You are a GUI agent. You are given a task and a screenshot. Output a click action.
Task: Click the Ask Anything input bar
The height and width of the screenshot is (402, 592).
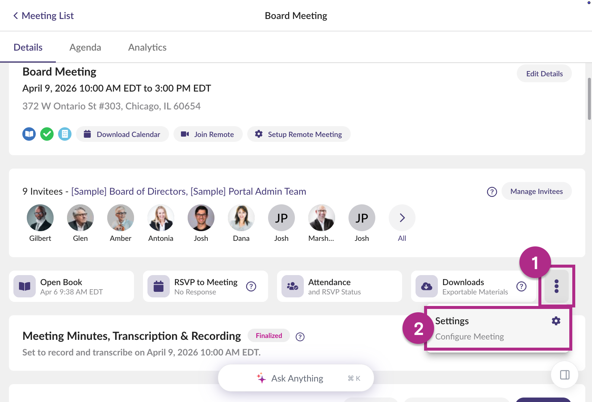tap(296, 378)
